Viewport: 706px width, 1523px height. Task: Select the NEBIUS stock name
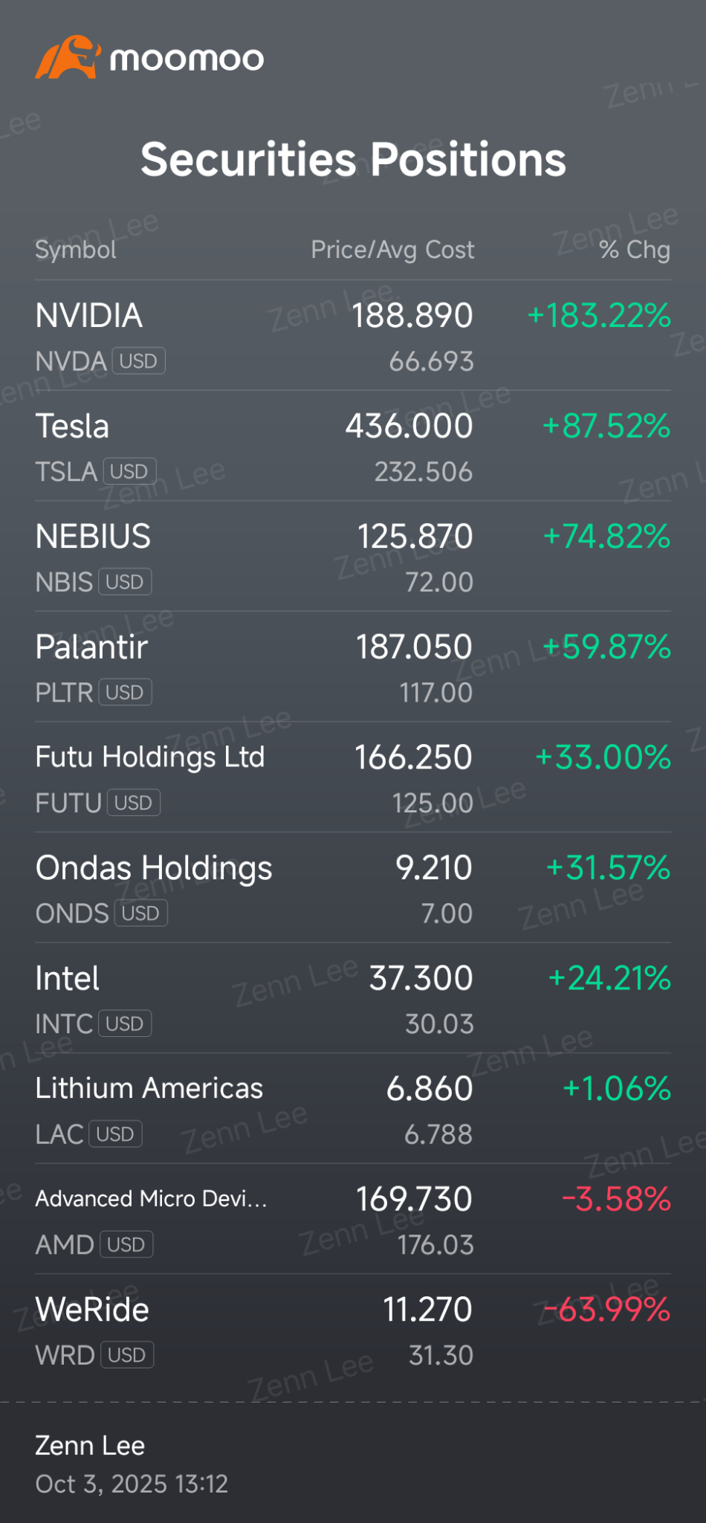(x=93, y=537)
